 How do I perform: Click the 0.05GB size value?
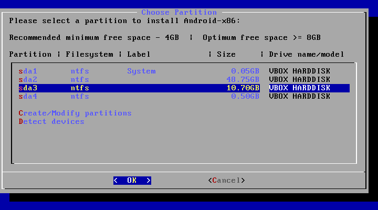pyautogui.click(x=245, y=71)
